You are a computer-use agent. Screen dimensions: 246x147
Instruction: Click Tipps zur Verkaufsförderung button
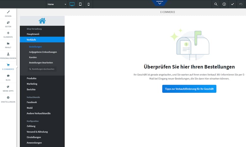189,89
